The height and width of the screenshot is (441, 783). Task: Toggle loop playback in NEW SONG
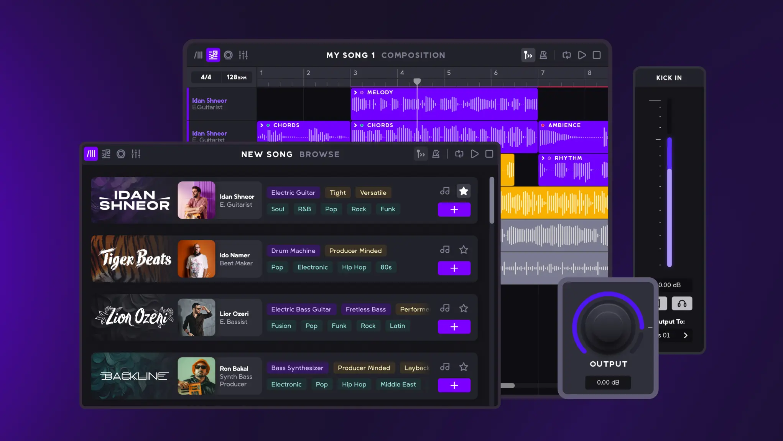coord(459,154)
